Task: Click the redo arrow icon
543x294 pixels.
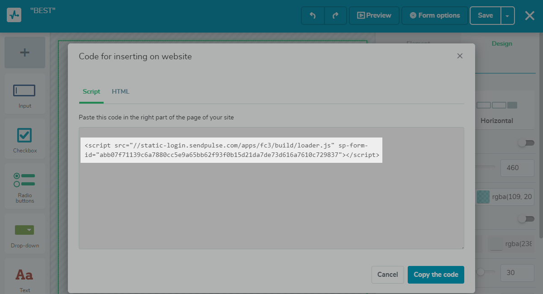Action: [x=335, y=15]
